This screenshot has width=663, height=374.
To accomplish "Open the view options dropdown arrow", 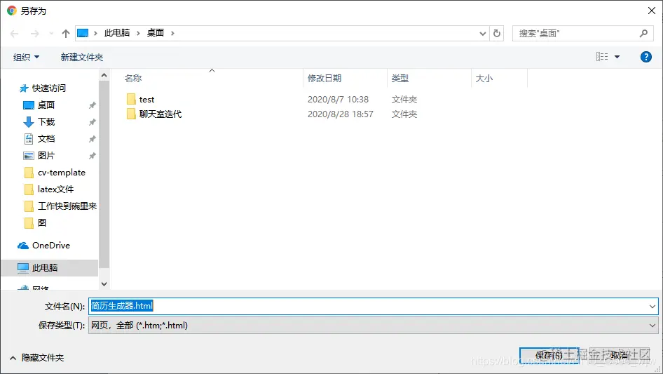I will point(617,57).
